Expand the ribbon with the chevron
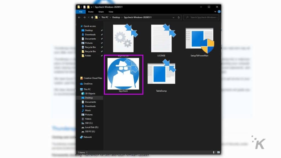The width and height of the screenshot is (281, 158). (215, 12)
